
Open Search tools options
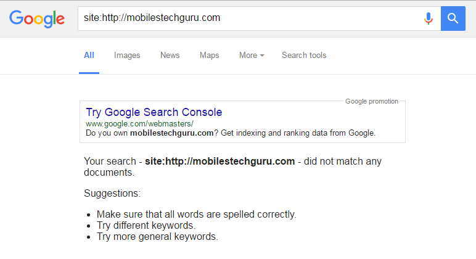point(304,55)
